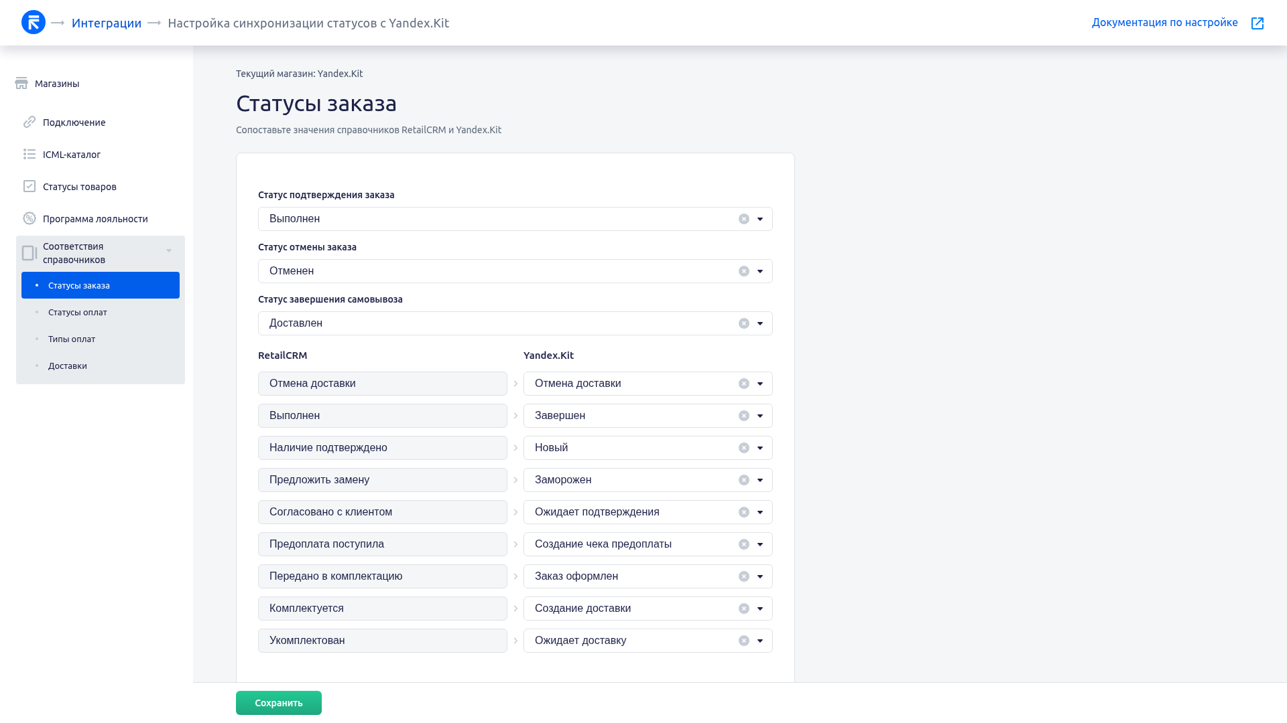1287x723 pixels.
Task: Clear the Ожидает доставку mapping value
Action: (744, 641)
